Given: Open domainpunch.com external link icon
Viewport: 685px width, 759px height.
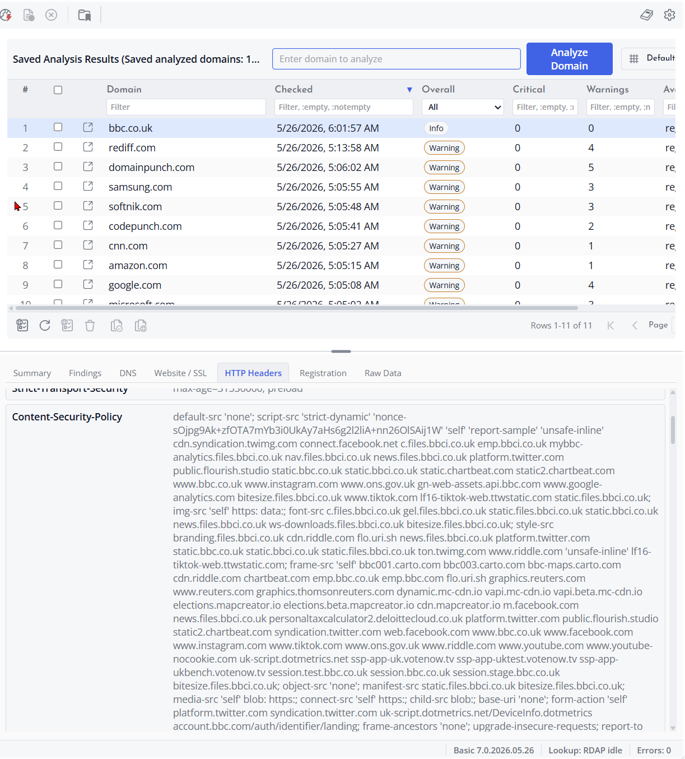Looking at the screenshot, I should tap(88, 166).
